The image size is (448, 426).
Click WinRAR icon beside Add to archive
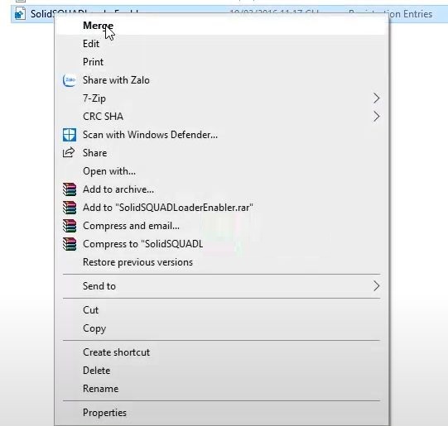70,189
